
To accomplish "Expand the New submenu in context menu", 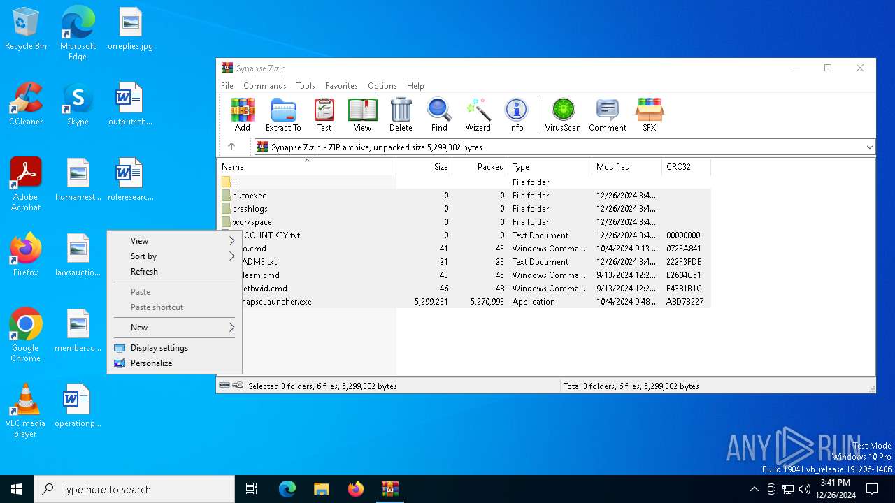I will [174, 328].
